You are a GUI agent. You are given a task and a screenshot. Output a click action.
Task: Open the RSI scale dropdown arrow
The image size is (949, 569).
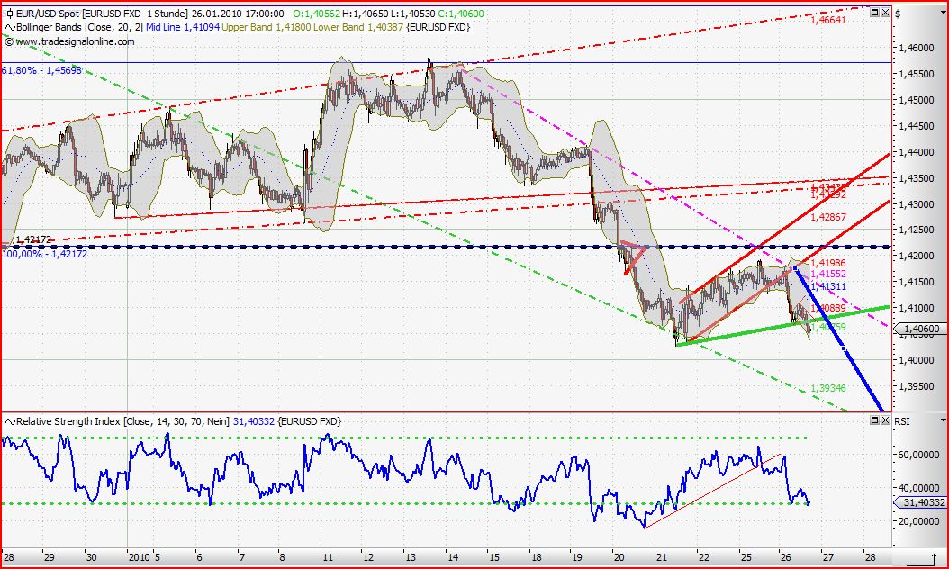coord(944,420)
